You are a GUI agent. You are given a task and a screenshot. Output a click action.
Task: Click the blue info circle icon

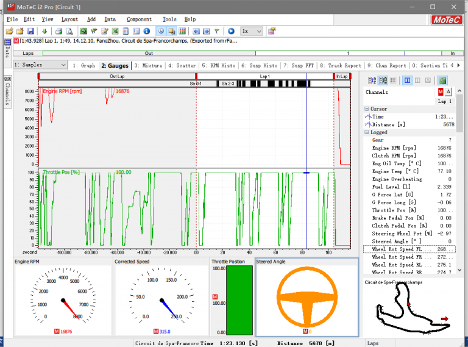click(146, 31)
